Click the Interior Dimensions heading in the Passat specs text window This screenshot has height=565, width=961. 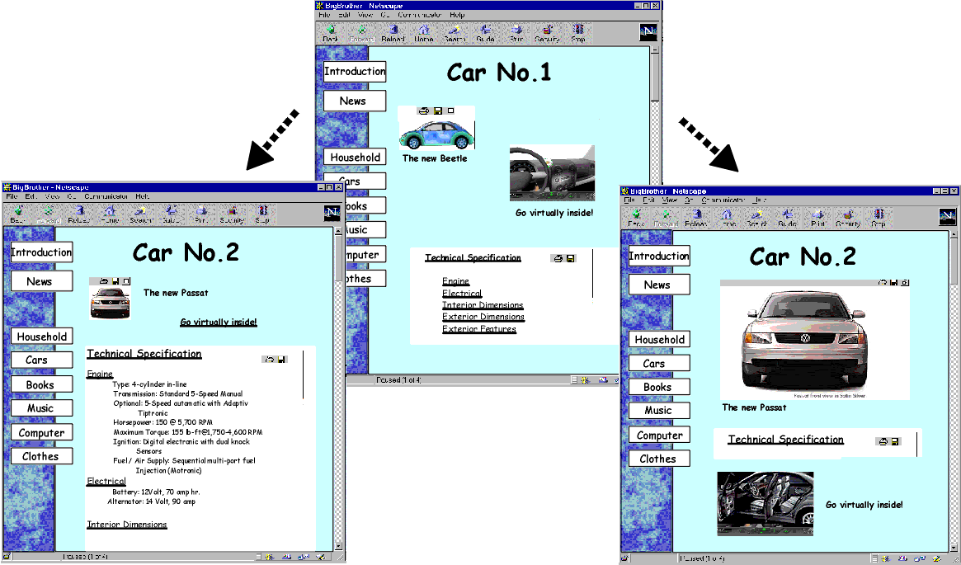tap(127, 525)
